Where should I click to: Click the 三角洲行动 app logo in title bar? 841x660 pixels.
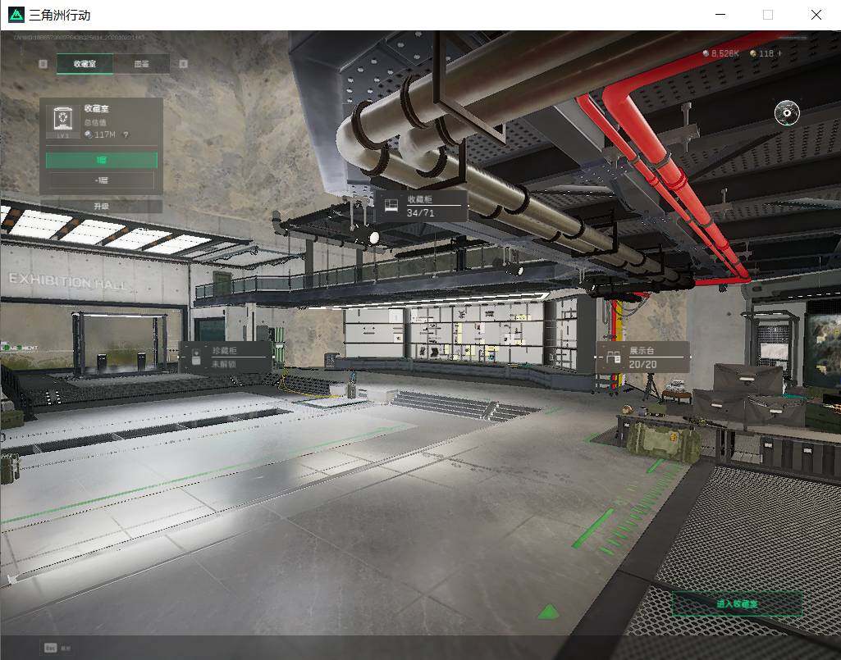[x=16, y=15]
